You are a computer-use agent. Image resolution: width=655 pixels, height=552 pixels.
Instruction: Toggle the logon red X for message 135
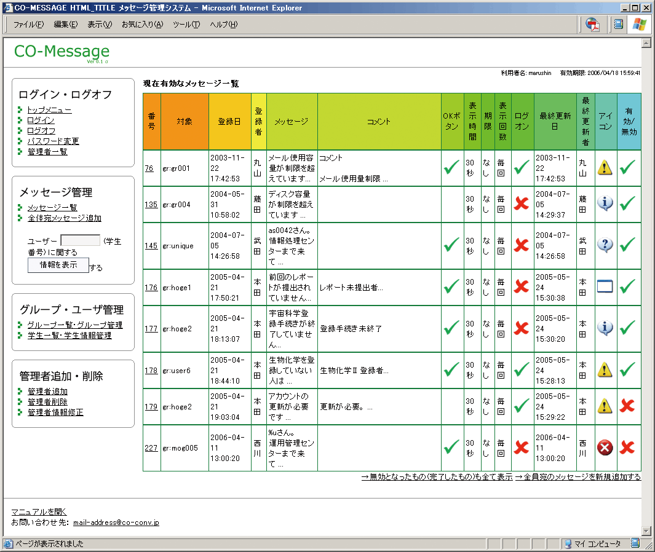coord(522,204)
